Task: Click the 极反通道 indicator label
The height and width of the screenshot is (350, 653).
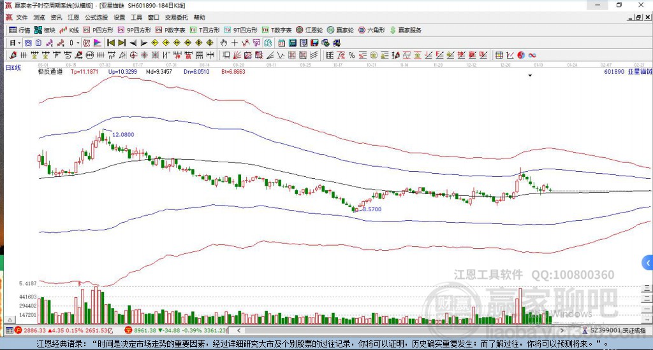Action: 50,71
